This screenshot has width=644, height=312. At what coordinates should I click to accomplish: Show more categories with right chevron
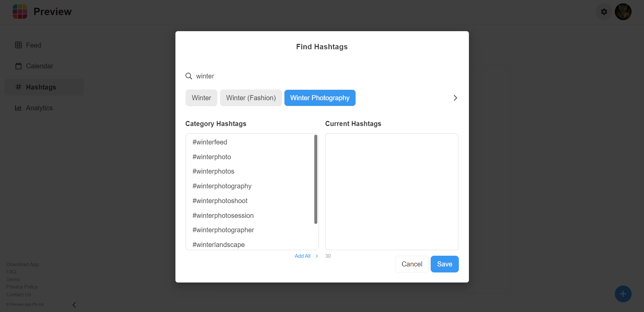tap(455, 98)
